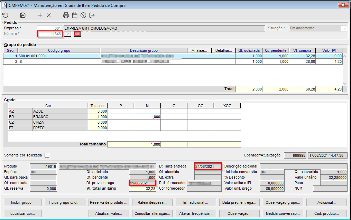This screenshot has height=220, width=351.
Task: Open Data prev. entrega... button
Action: click(x=239, y=202)
